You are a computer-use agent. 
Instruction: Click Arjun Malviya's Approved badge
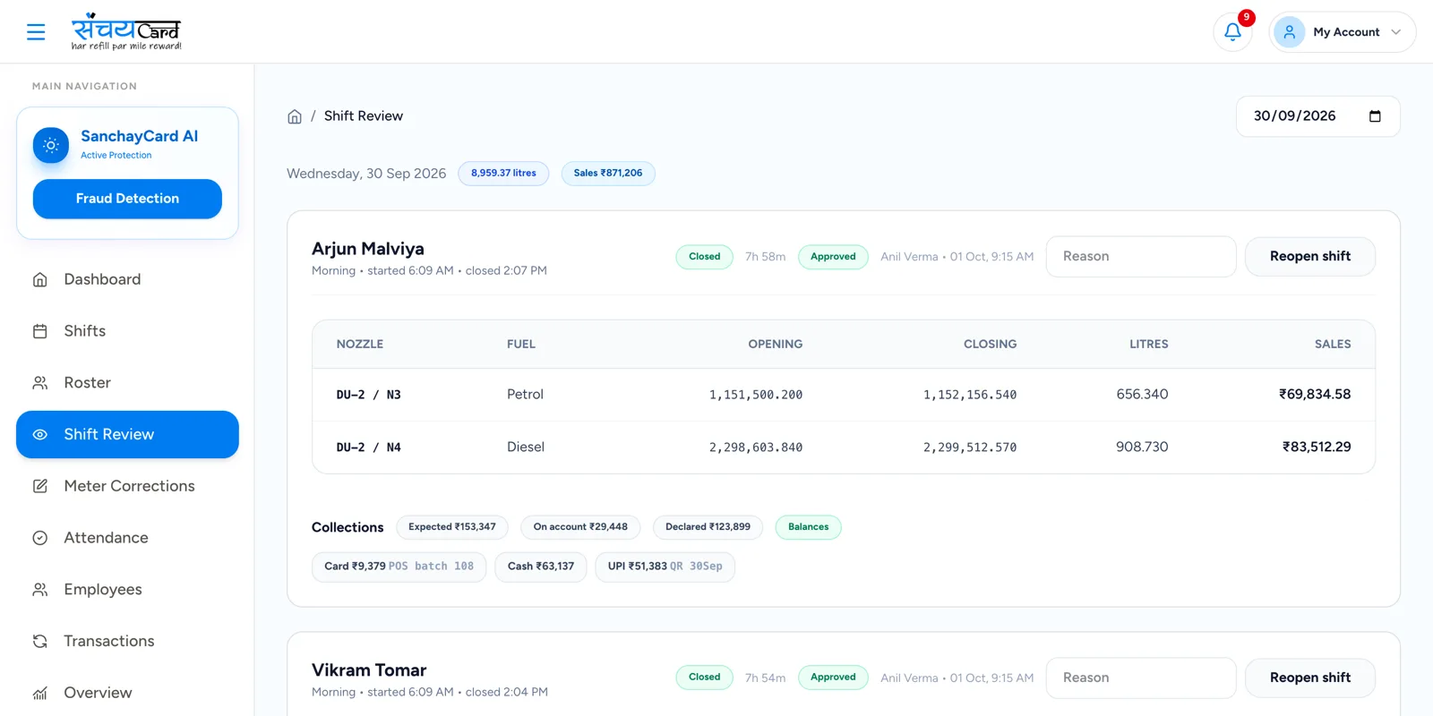(833, 257)
